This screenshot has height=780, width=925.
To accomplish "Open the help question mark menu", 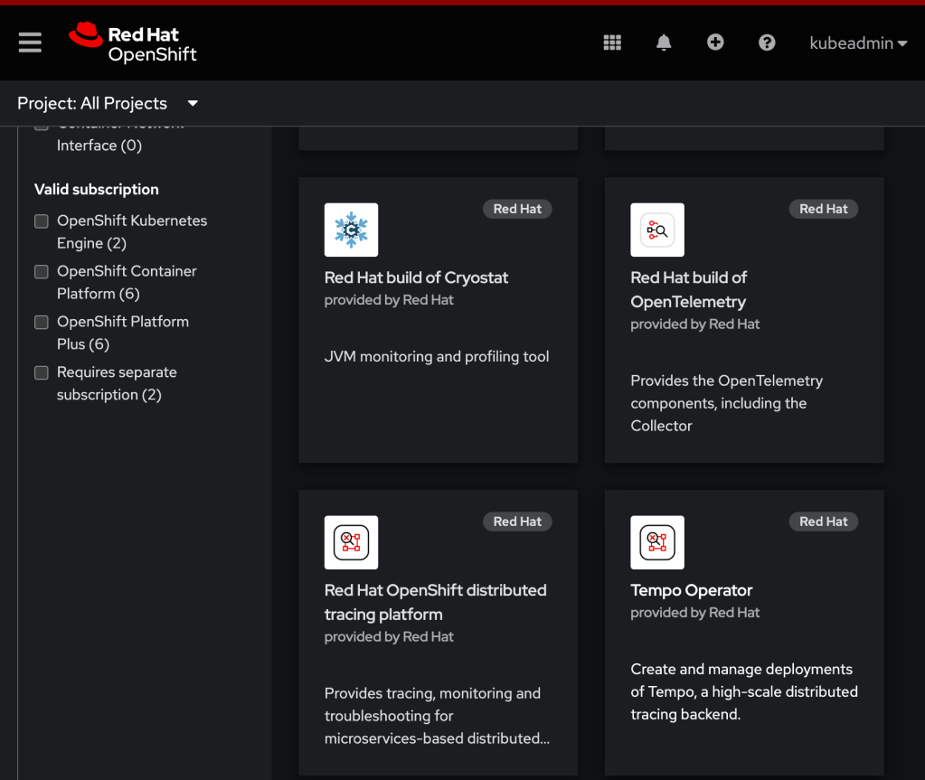I will (x=767, y=42).
